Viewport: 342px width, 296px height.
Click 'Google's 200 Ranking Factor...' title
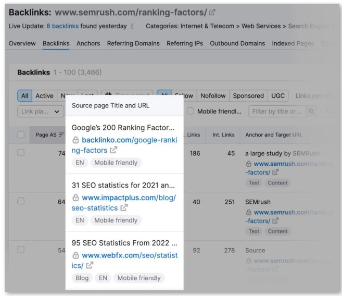click(x=123, y=128)
